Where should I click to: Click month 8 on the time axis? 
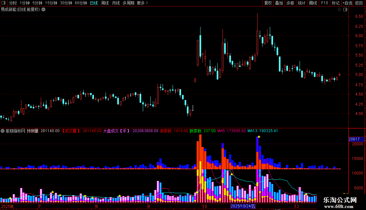pyautogui.click(x=97, y=206)
